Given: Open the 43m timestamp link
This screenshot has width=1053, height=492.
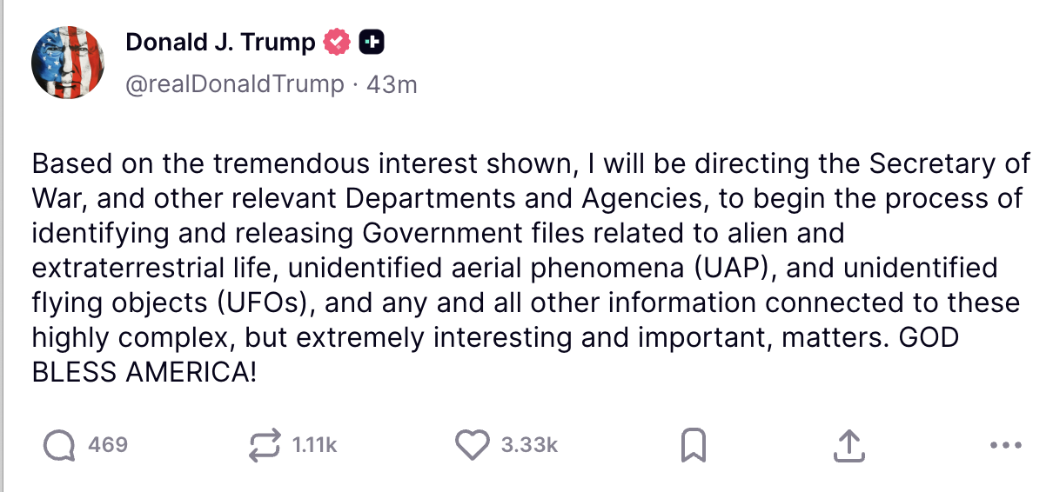Looking at the screenshot, I should pyautogui.click(x=392, y=84).
